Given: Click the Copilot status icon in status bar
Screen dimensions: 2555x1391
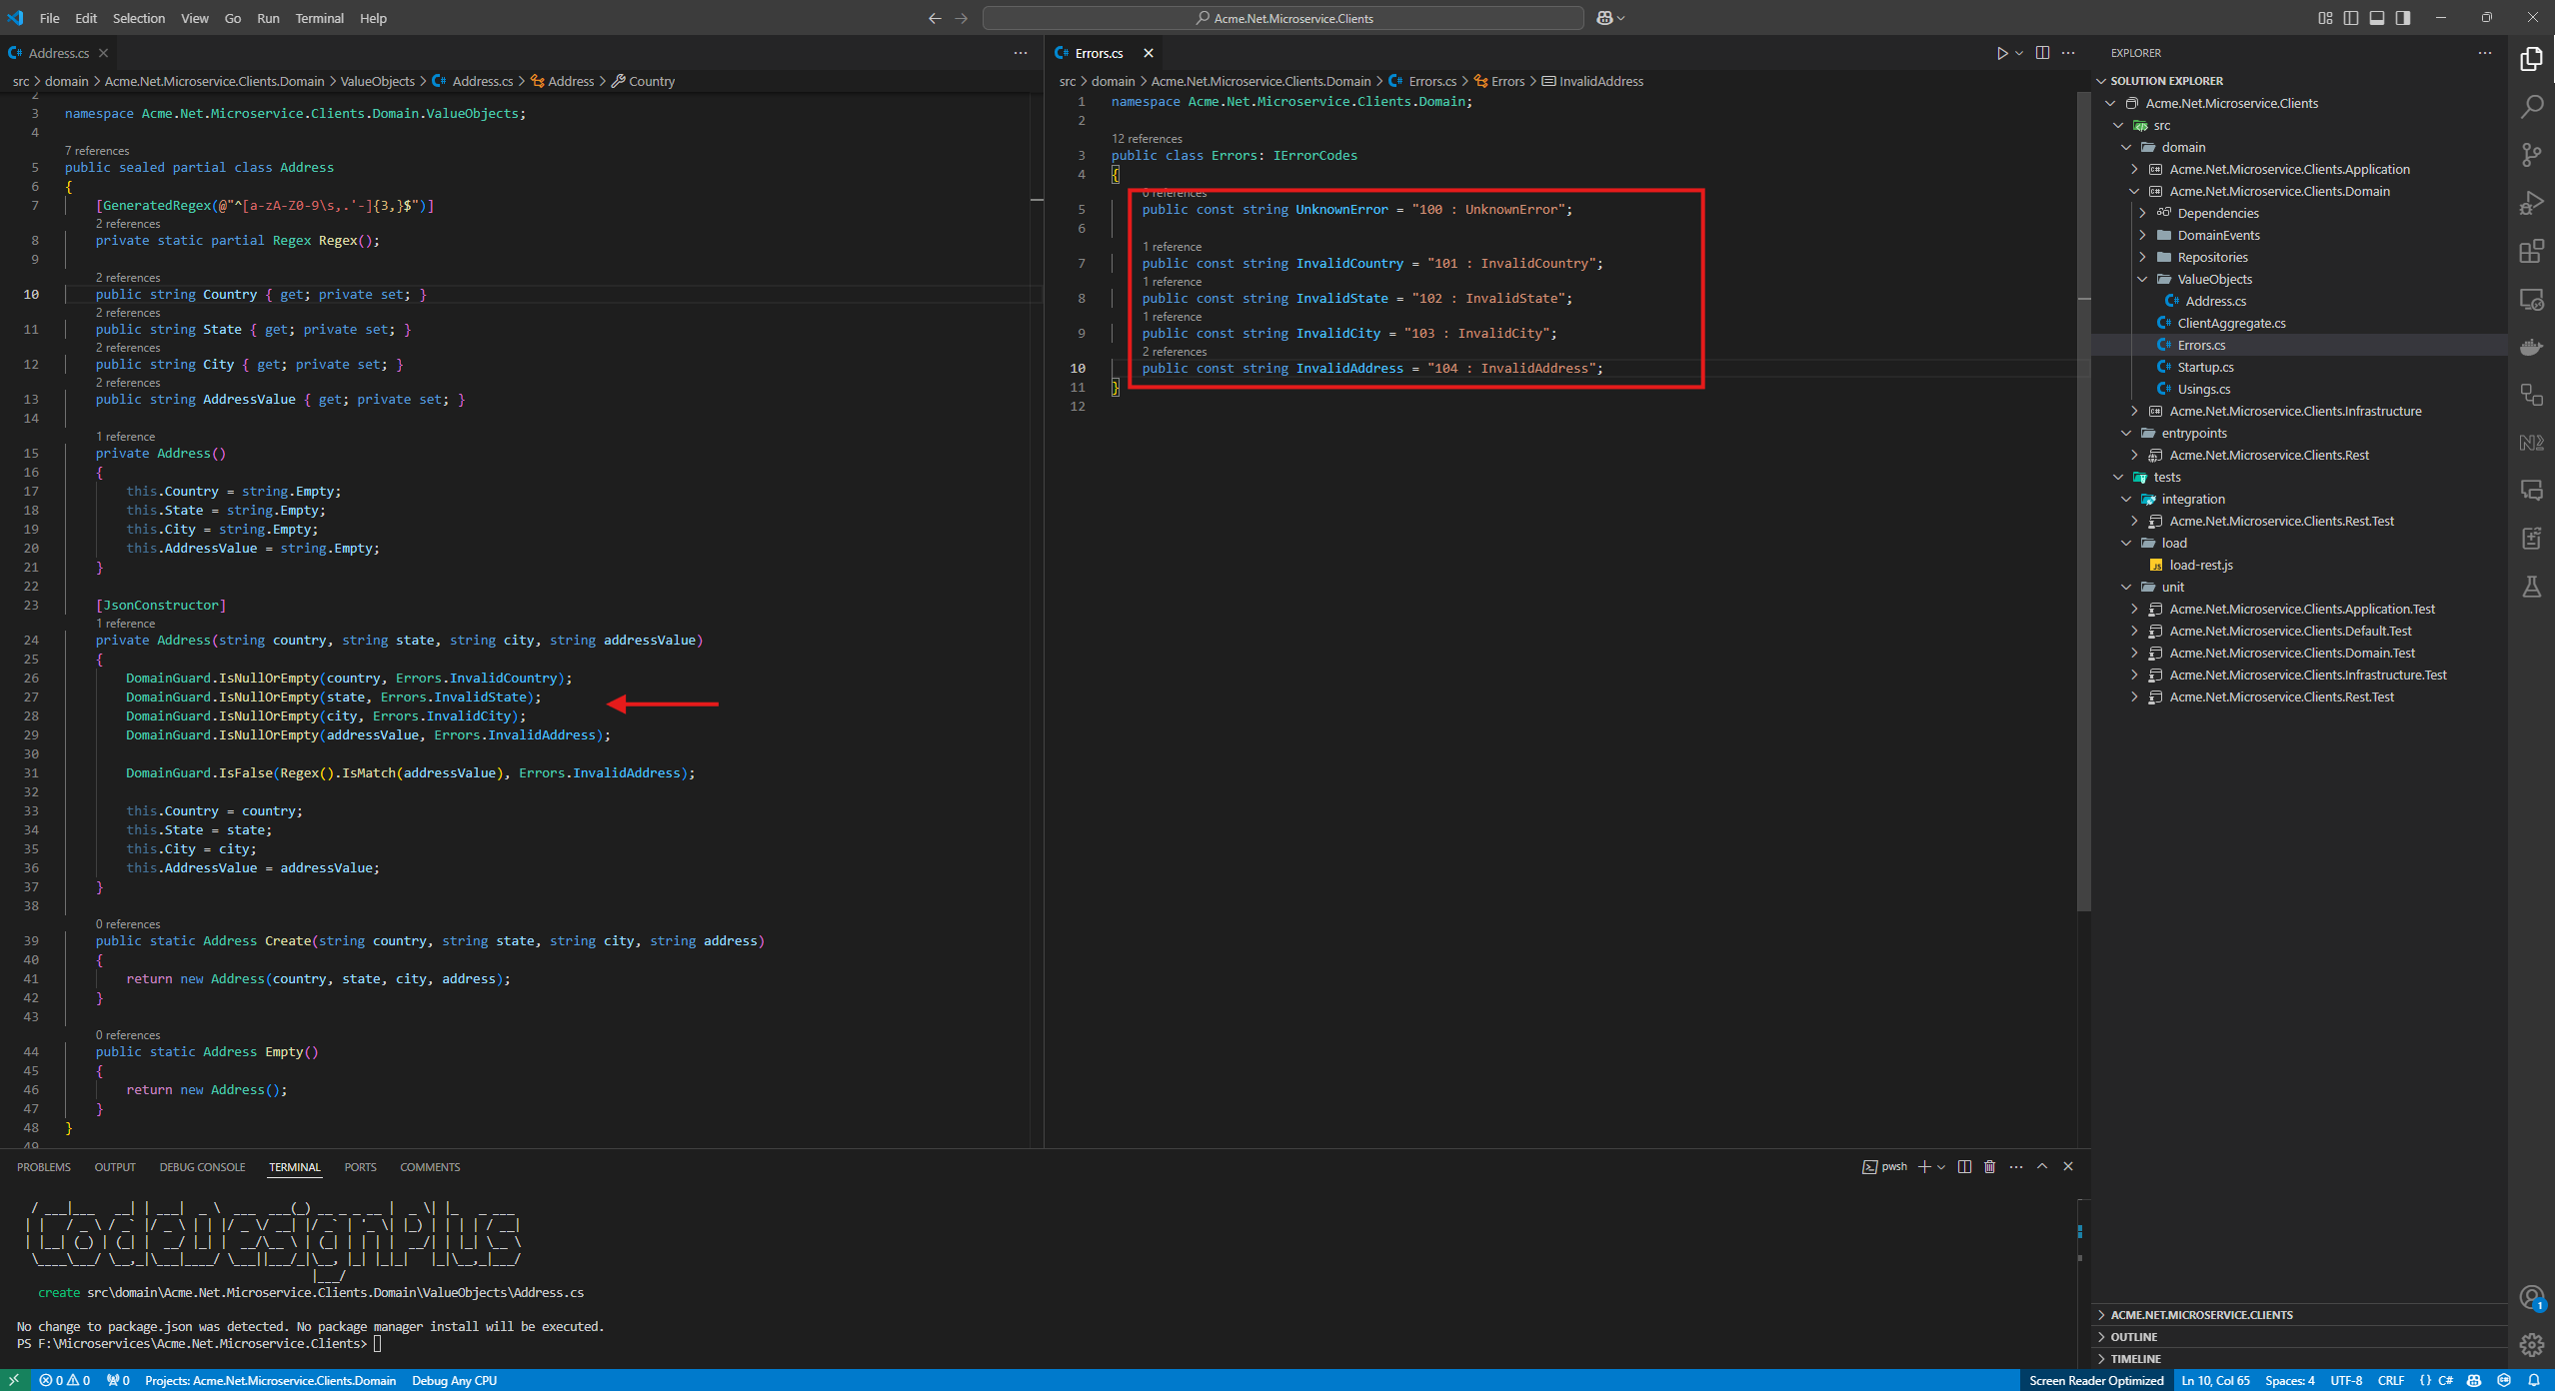Looking at the screenshot, I should (x=2474, y=1380).
